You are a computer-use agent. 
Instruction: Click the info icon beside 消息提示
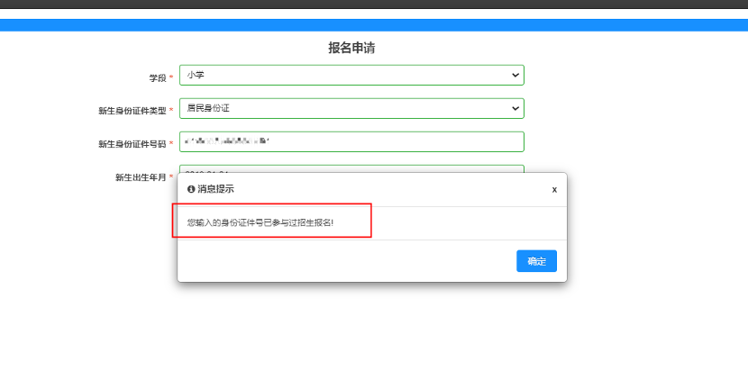tap(191, 189)
